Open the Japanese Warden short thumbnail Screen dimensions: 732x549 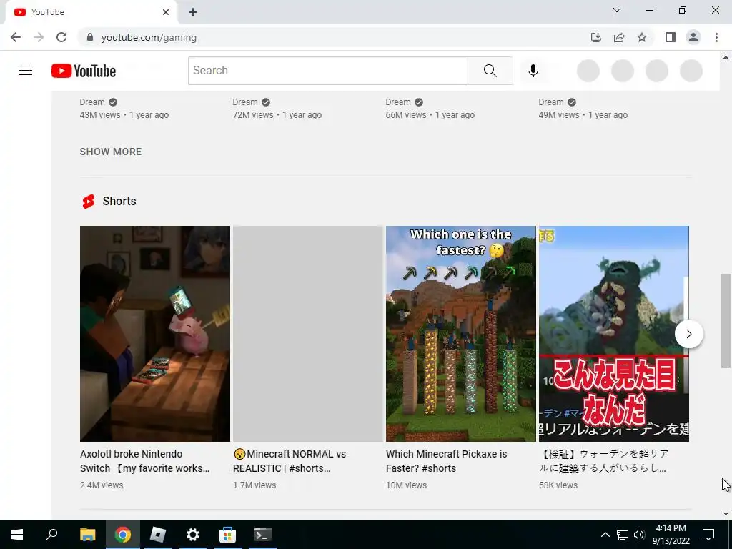click(614, 334)
